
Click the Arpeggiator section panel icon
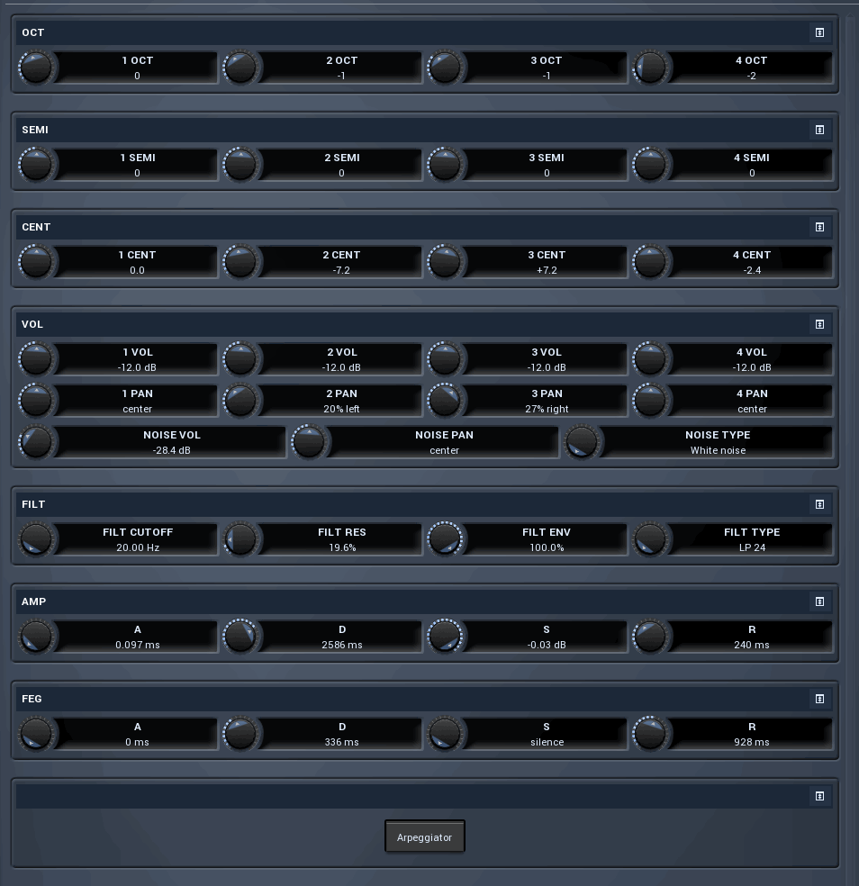tap(819, 796)
